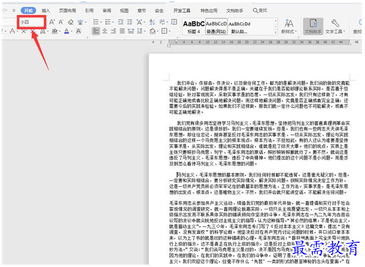Apply a bulleted list
Image resolution: width=365 pixels, height=267 pixels.
point(95,22)
